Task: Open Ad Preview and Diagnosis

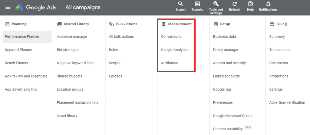Action: 26,76
